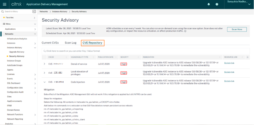The width and height of the screenshot is (254, 125).
Task: Open the hamburger navigation menu
Action: tap(4, 4)
